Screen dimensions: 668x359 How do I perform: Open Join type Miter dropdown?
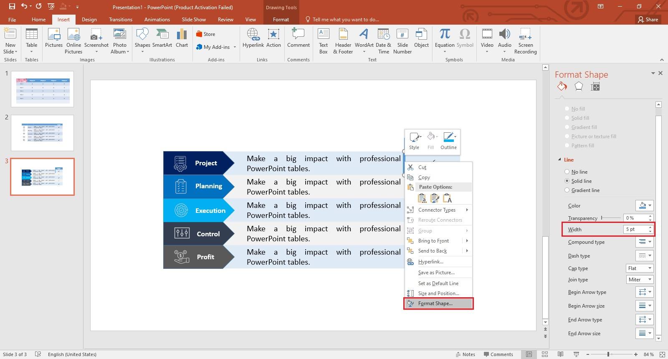point(639,279)
